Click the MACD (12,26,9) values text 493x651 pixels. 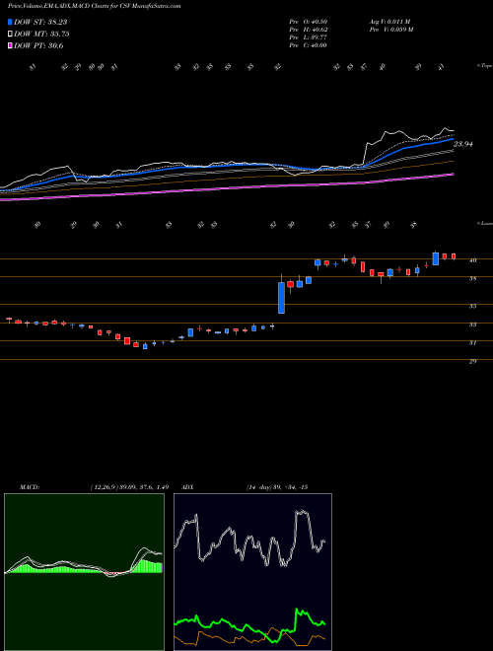(129, 487)
